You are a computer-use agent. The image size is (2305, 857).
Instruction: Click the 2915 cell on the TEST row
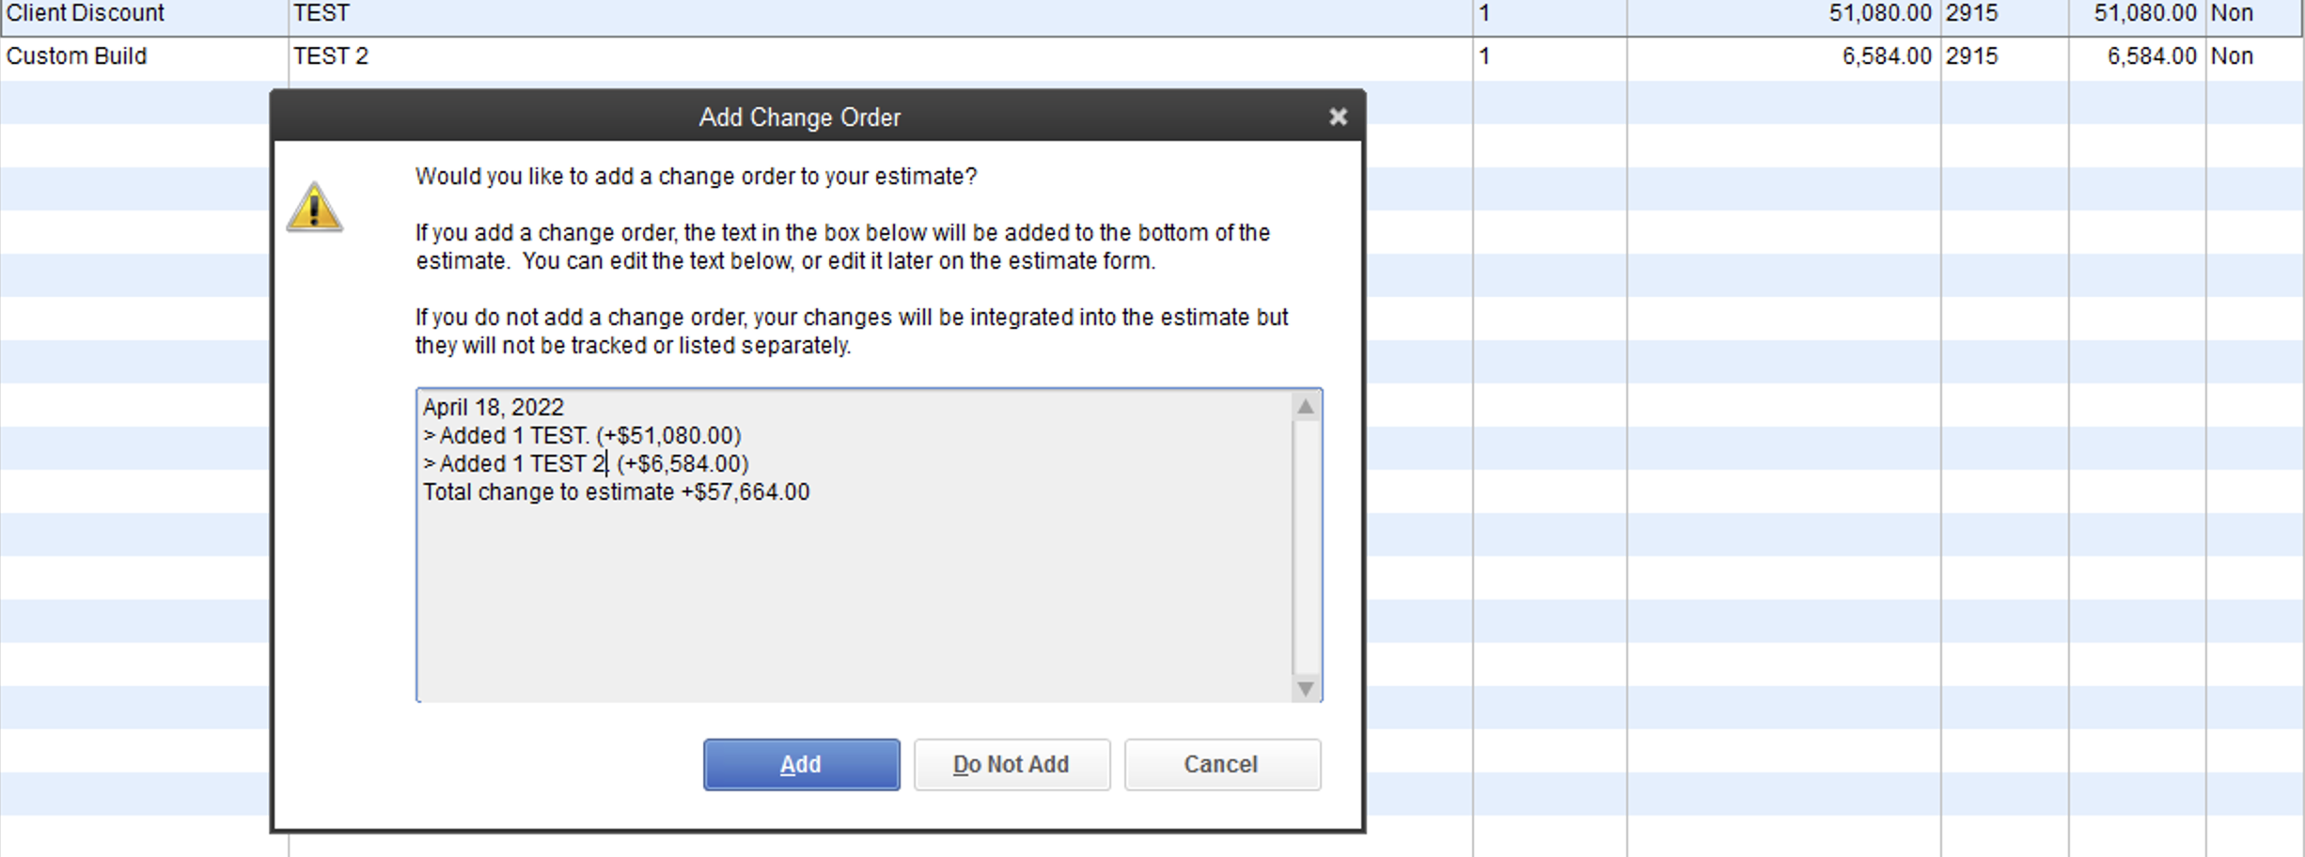click(1979, 13)
